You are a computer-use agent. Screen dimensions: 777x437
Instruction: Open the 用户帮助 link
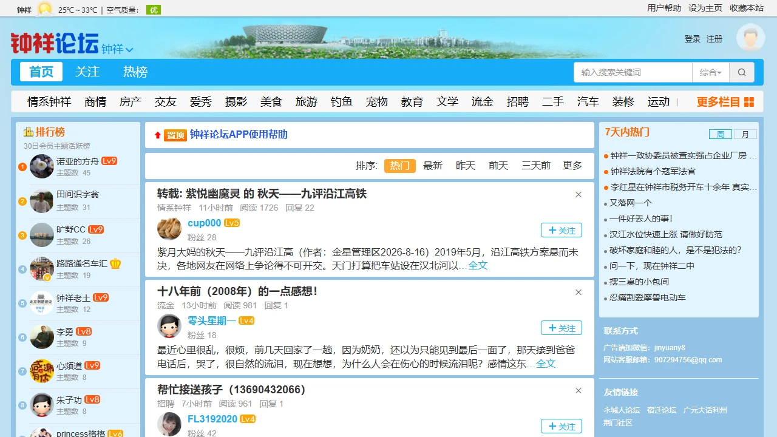664,8
